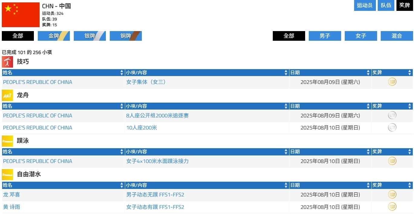Viewport: 414px width, 214px height.
Task: Select the bronze (铜牌) medal color filter
Action: (126, 36)
